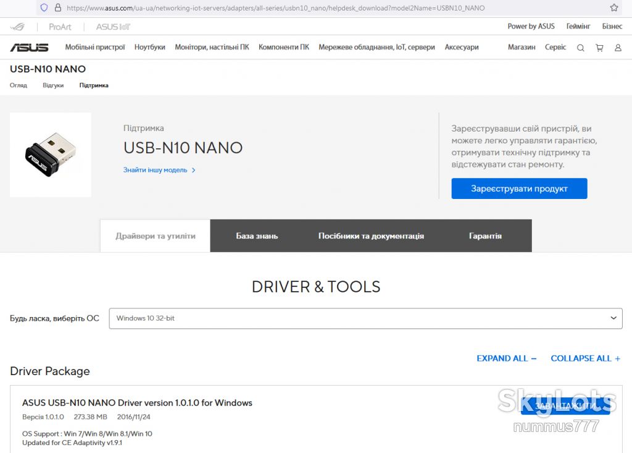Click the "DRIVER & TOOLS" heading
Screen dimensions: 632x453
[316, 287]
